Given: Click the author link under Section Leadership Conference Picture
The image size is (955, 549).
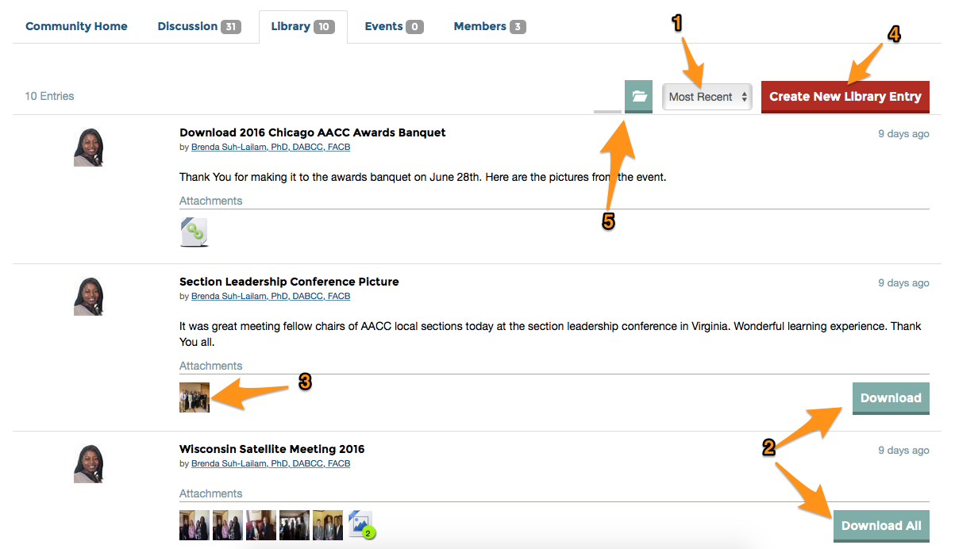Looking at the screenshot, I should coord(270,296).
